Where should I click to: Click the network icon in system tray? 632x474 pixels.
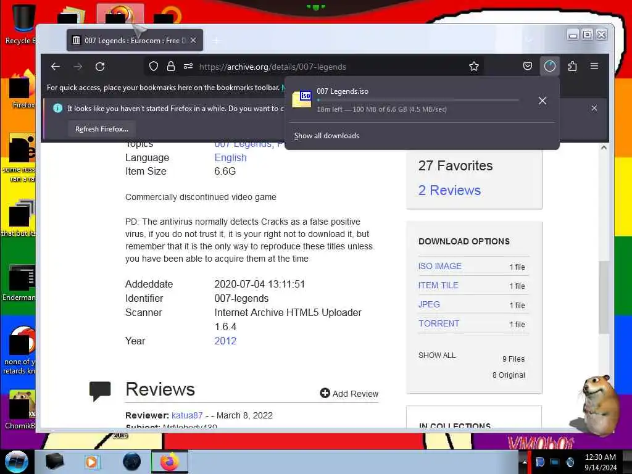tap(555, 462)
